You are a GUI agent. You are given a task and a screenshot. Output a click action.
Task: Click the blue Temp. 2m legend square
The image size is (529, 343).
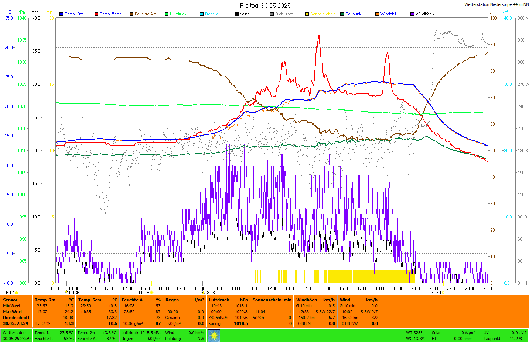[61, 14]
